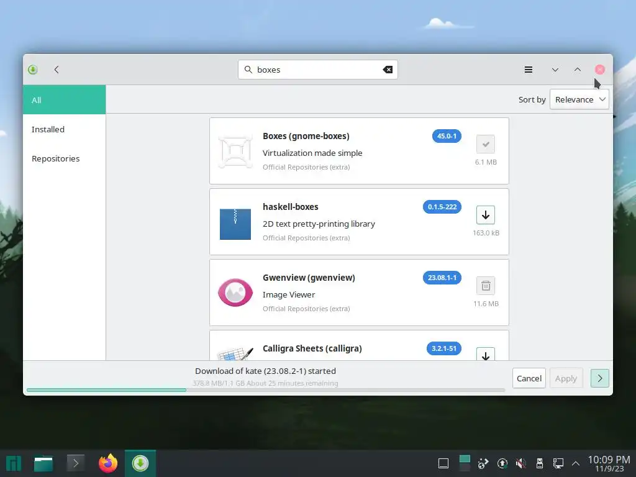The width and height of the screenshot is (636, 477).
Task: Click the muted volume tray icon
Action: coord(521,463)
